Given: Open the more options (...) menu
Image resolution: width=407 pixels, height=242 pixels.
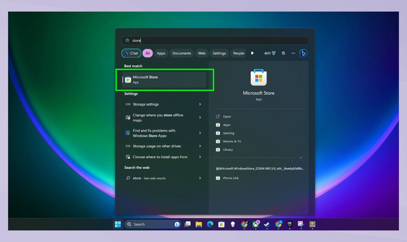Looking at the screenshot, I should (293, 53).
